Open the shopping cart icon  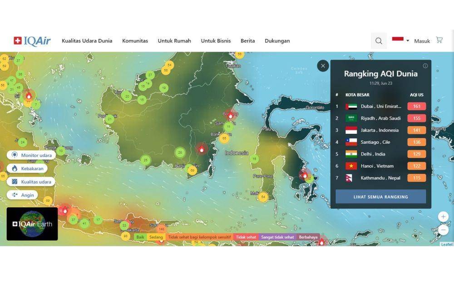439,40
